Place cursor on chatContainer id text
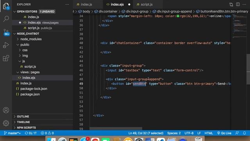The image size is (250, 141). click(x=129, y=43)
